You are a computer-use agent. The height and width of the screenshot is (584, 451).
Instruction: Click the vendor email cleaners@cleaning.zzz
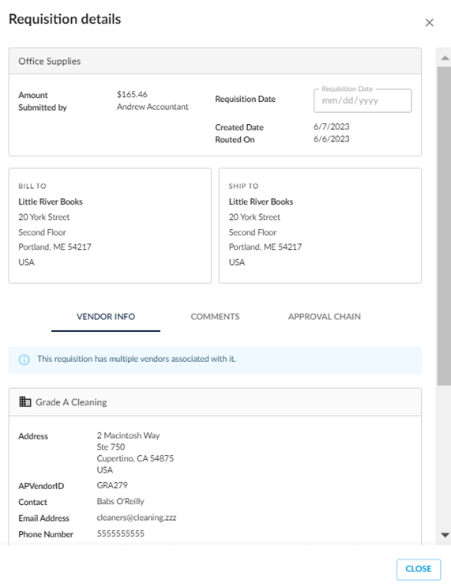coord(137,518)
